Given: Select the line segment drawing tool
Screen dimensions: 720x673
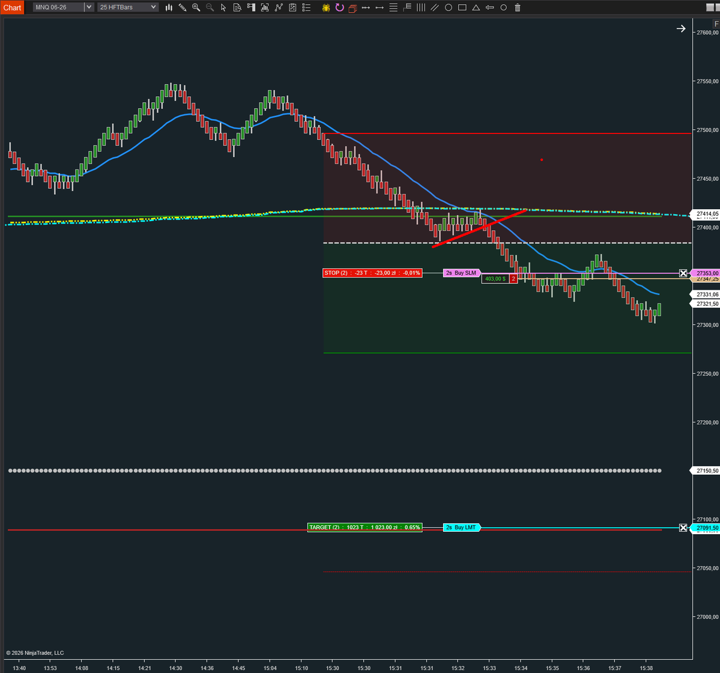Looking at the screenshot, I should (366, 7).
